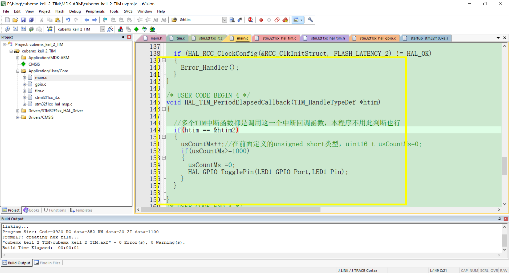Expand the main.c tree node
This screenshot has height=273, width=509.
click(24, 78)
